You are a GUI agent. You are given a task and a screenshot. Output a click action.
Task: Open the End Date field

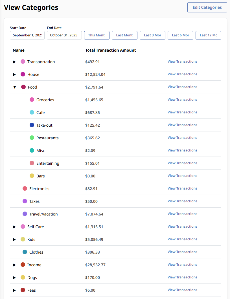point(64,35)
